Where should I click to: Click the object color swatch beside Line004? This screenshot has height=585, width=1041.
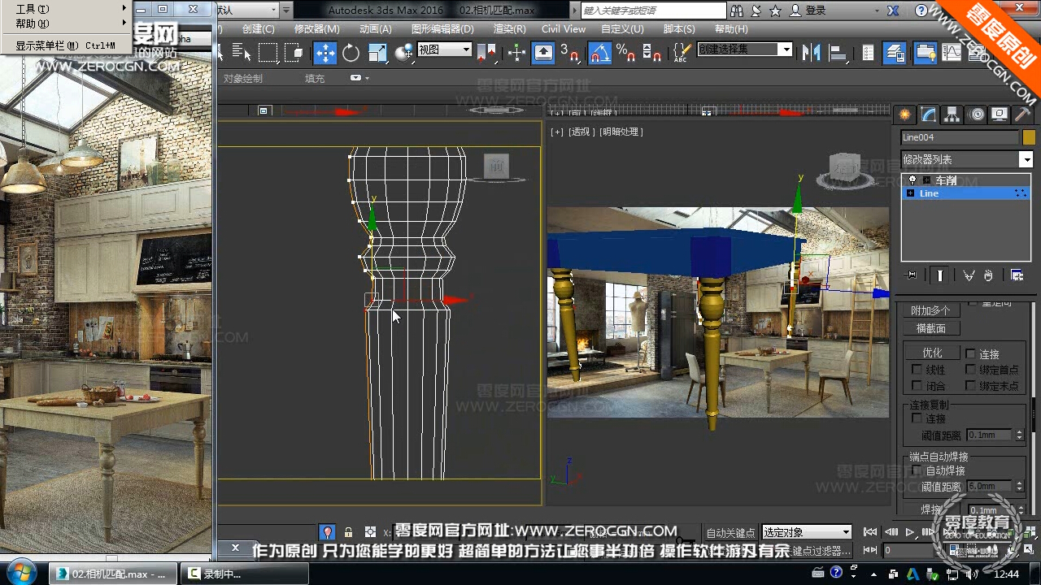click(x=1029, y=137)
